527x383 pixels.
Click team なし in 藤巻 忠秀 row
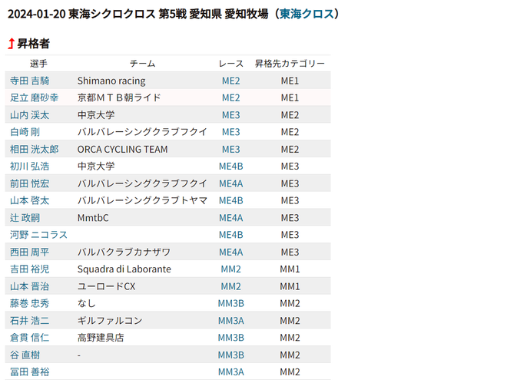pyautogui.click(x=86, y=303)
